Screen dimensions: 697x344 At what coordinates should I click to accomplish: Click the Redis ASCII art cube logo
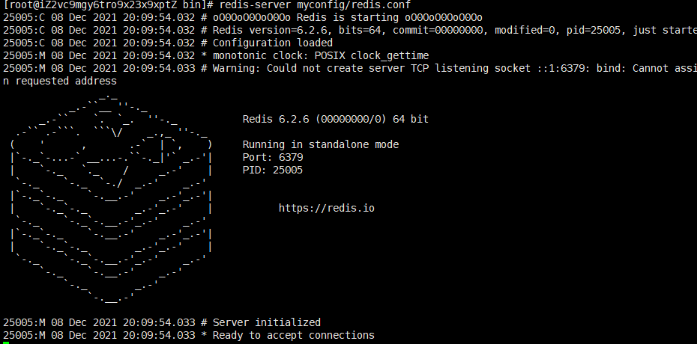click(111, 200)
